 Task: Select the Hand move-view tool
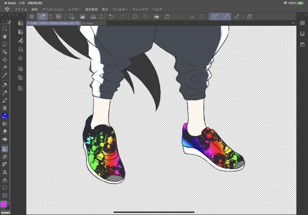tap(5, 36)
